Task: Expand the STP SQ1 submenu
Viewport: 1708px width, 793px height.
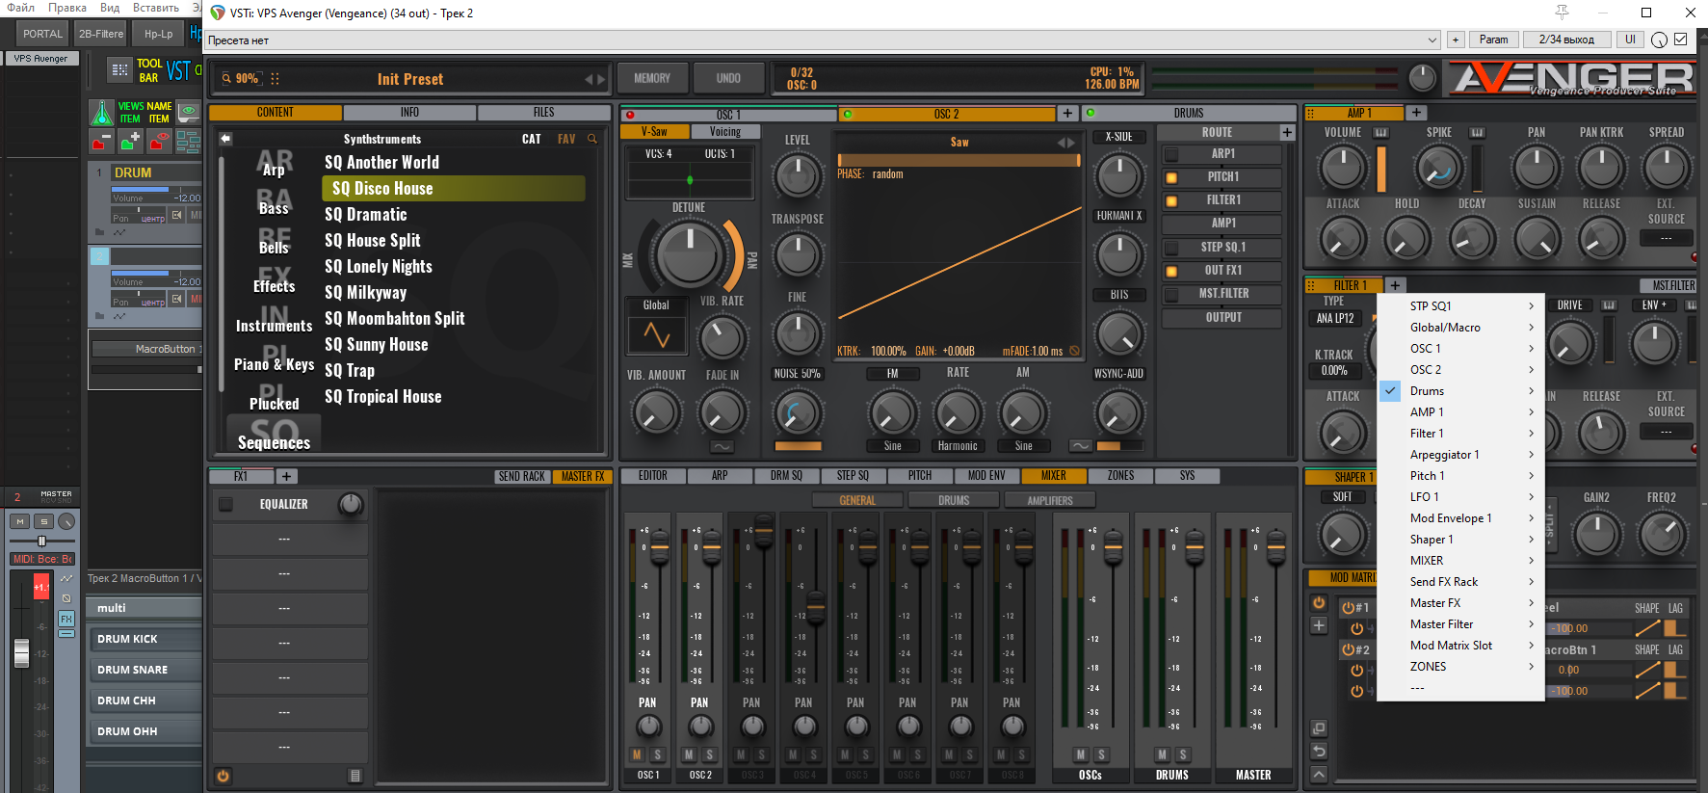Action: 1461,306
